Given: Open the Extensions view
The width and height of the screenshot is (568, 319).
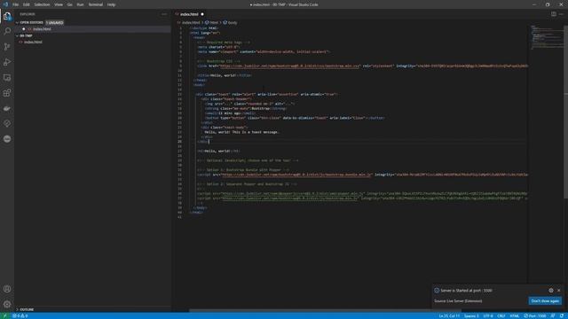Looking at the screenshot, I should [7, 93].
